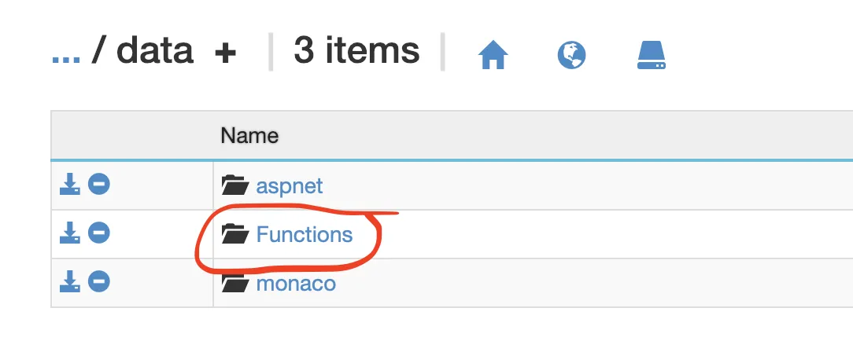
Task: Go to the home directory icon
Action: pos(493,55)
